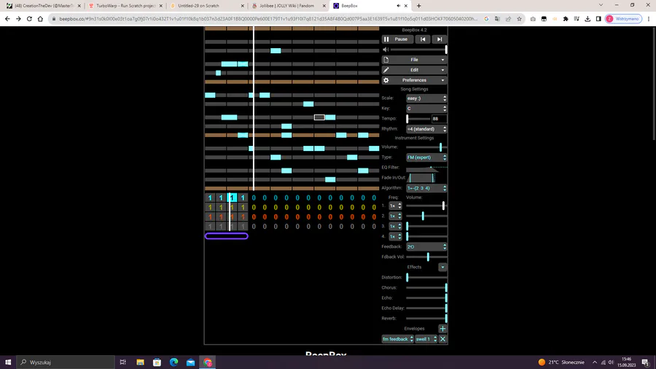This screenshot has width=656, height=369.
Task: Select first pattern box of orange channel
Action: (x=210, y=217)
